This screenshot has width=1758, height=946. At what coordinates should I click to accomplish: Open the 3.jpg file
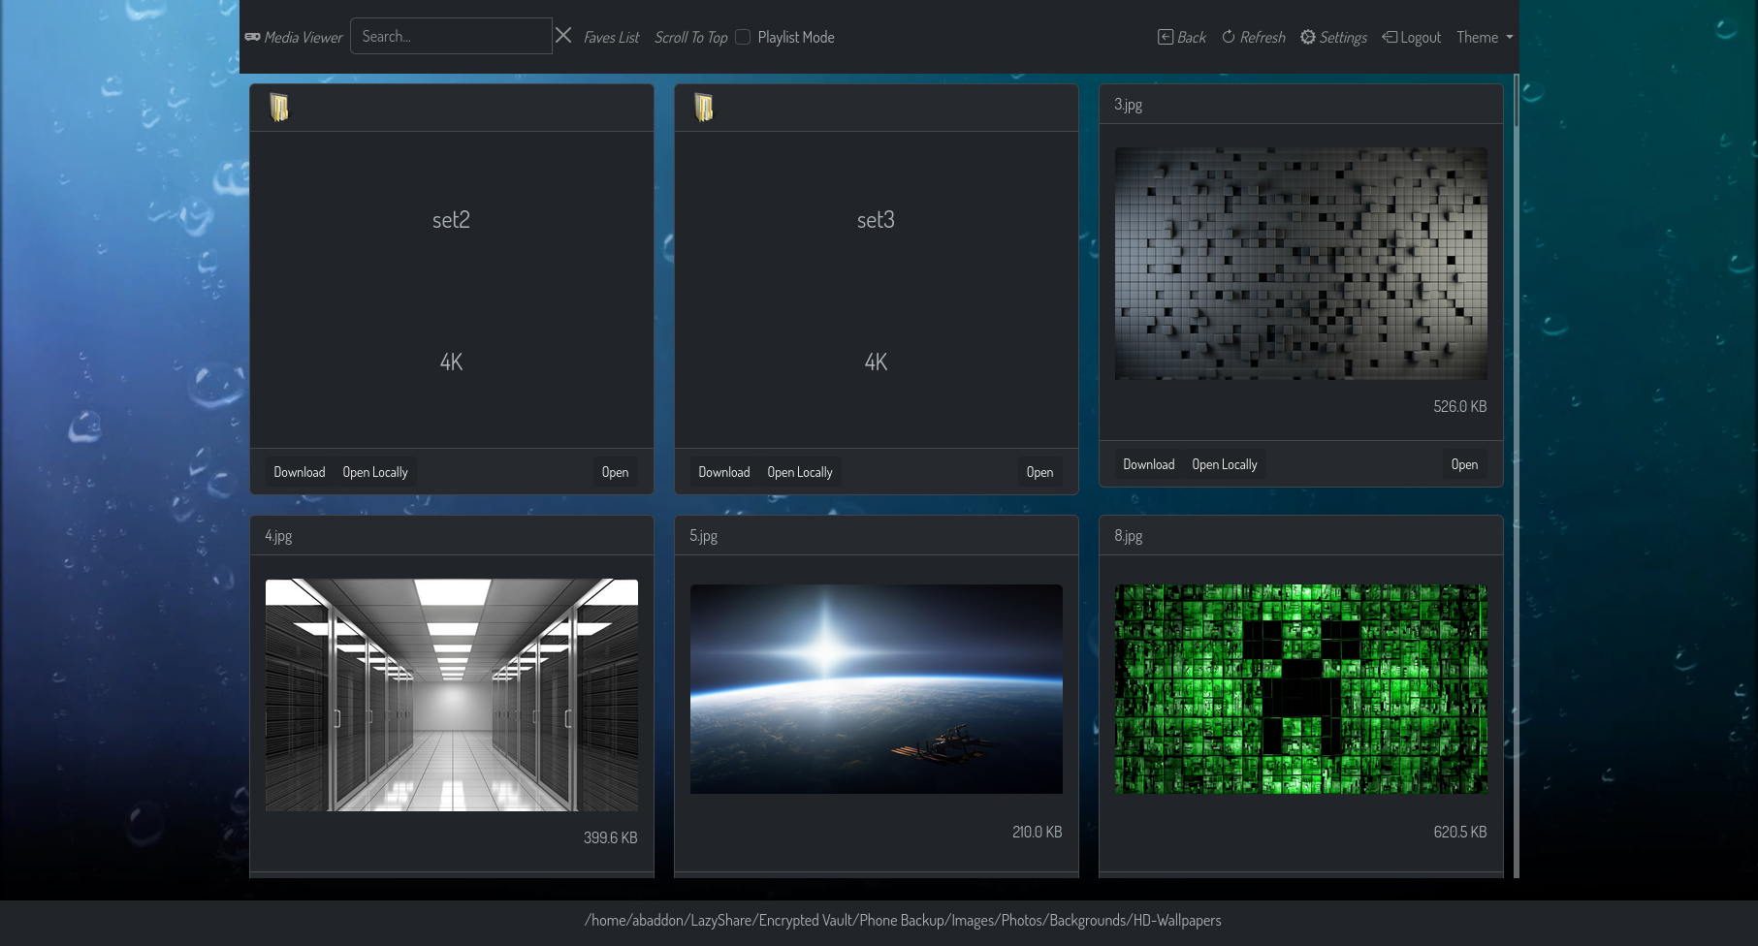(1464, 464)
